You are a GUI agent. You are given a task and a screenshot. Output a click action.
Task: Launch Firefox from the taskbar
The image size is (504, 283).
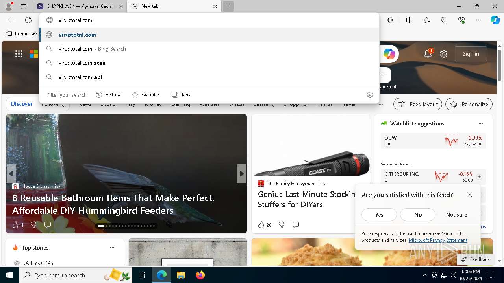tap(200, 275)
